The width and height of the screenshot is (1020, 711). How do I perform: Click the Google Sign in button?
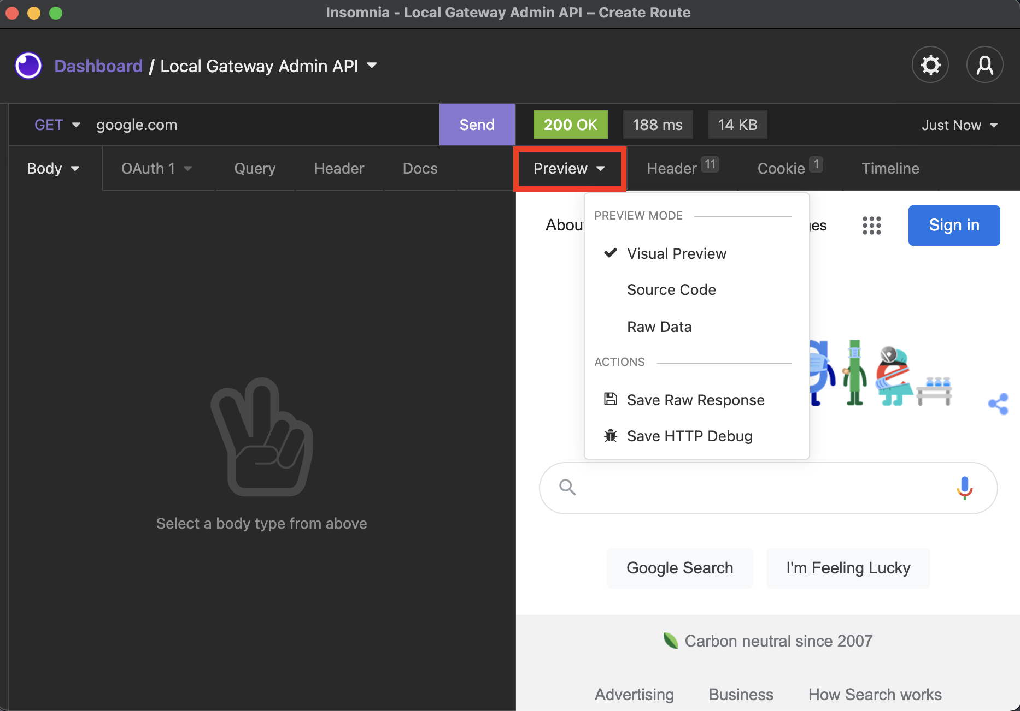[954, 225]
